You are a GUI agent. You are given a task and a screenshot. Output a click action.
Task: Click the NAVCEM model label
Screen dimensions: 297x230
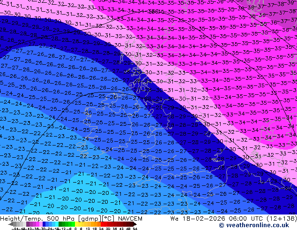click(130, 219)
